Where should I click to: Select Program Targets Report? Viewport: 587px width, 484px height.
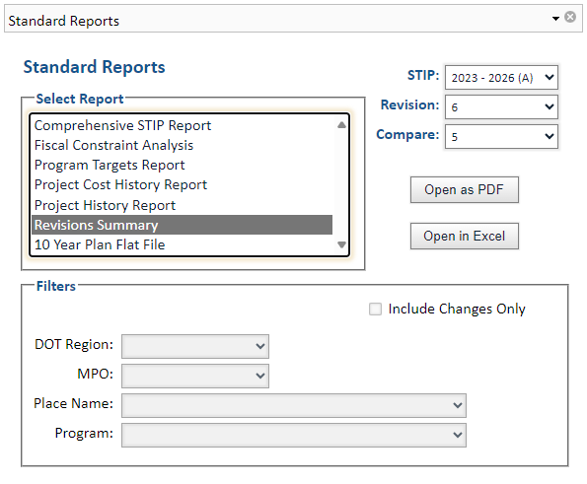pos(183,166)
